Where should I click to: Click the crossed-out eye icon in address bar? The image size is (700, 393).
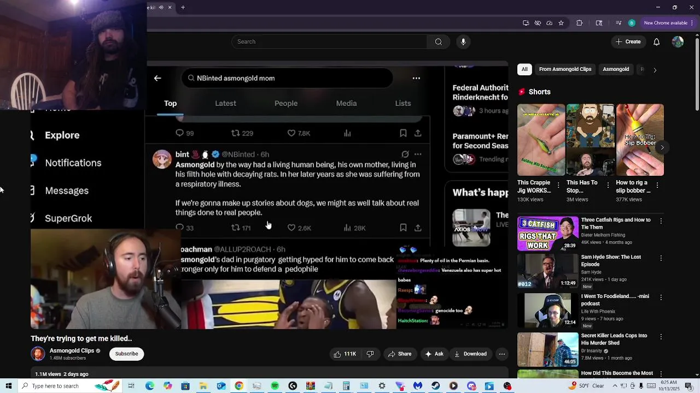pos(538,23)
